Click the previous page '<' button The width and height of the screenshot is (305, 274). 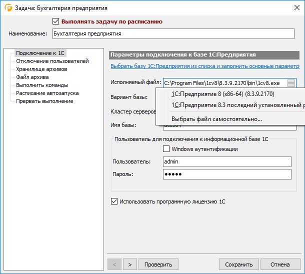click(114, 264)
